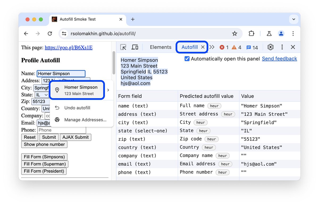Click Show phone number button
Screen dimensions: 319x205
click(x=44, y=145)
